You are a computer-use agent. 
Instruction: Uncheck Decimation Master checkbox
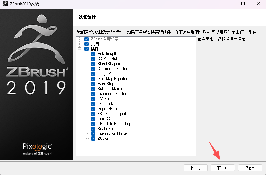93,69
